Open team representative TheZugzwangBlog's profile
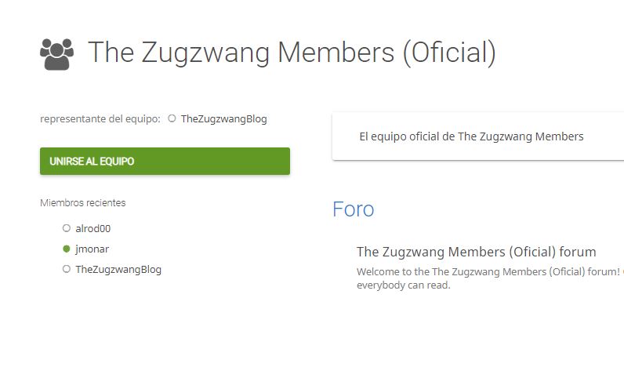The width and height of the screenshot is (624, 367). [x=223, y=119]
